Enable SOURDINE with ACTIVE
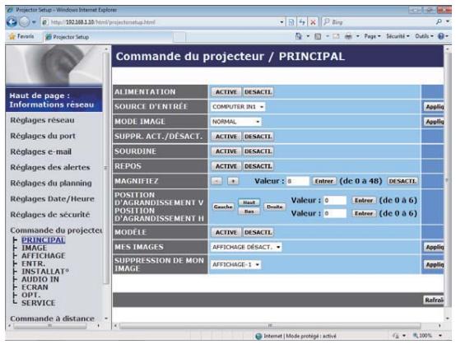The height and width of the screenshot is (344, 456). coord(226,151)
